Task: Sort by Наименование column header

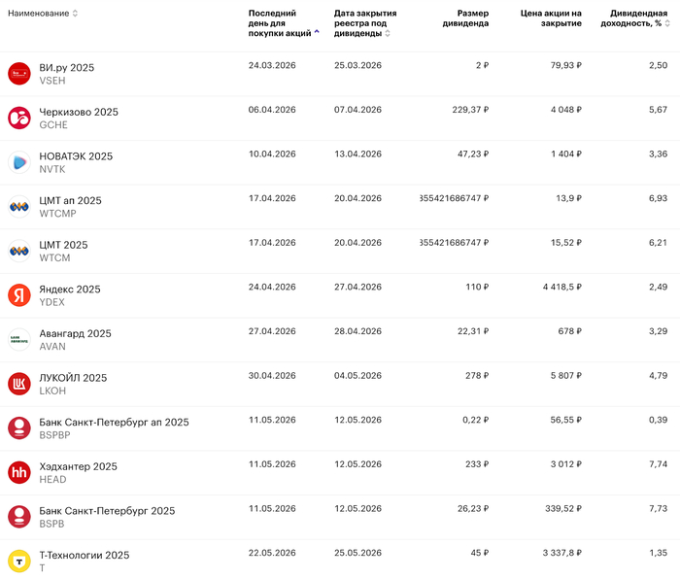Action: tap(43, 14)
